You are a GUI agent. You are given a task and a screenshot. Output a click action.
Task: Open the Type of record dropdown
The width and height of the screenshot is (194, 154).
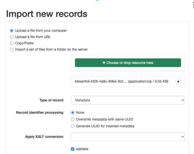coord(128,100)
